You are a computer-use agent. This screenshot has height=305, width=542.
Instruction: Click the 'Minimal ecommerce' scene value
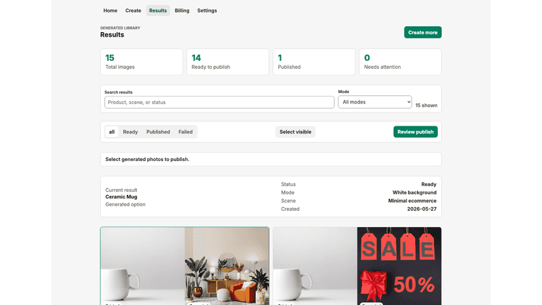412,201
